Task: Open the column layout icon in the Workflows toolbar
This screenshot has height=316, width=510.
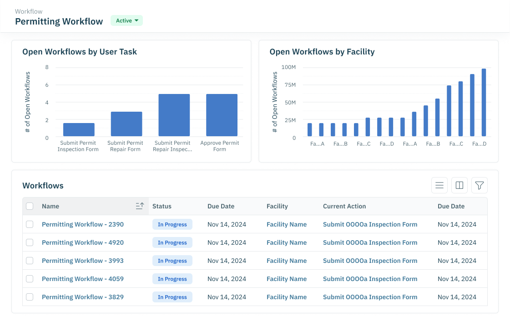Action: point(459,185)
